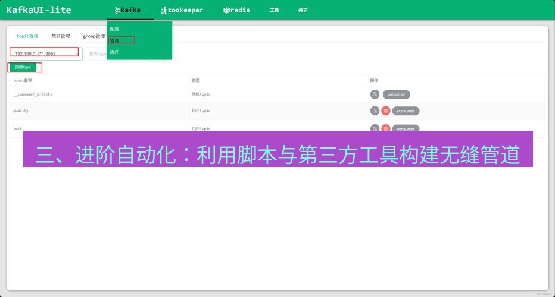Click 用户topic cell in quality row

click(201, 110)
